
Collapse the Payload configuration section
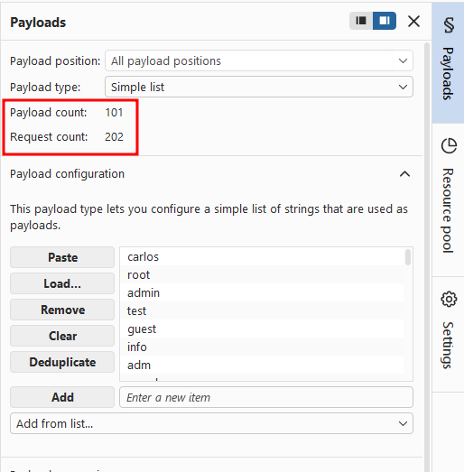pos(404,174)
